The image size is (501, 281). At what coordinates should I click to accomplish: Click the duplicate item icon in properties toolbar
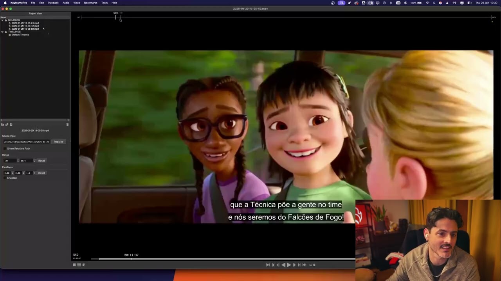pyautogui.click(x=7, y=124)
